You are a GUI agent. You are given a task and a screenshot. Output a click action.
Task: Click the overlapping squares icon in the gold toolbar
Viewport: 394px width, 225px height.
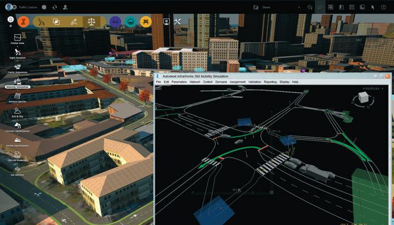coord(56,22)
